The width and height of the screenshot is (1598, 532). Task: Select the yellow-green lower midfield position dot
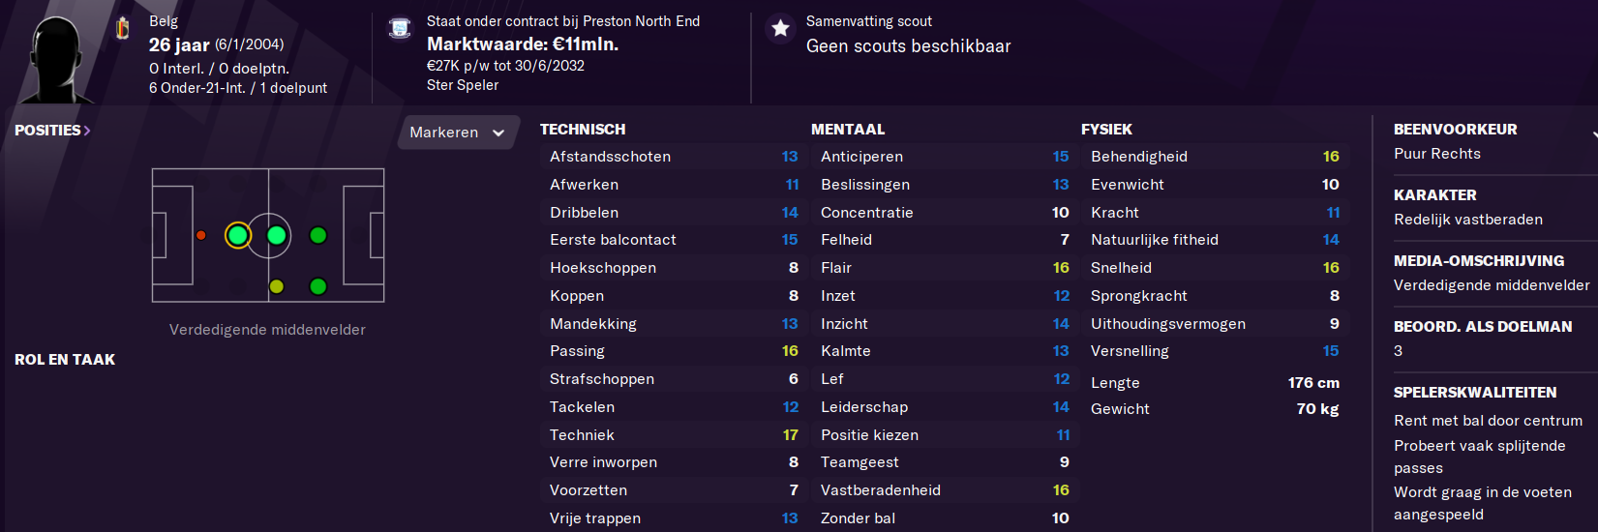point(277,286)
